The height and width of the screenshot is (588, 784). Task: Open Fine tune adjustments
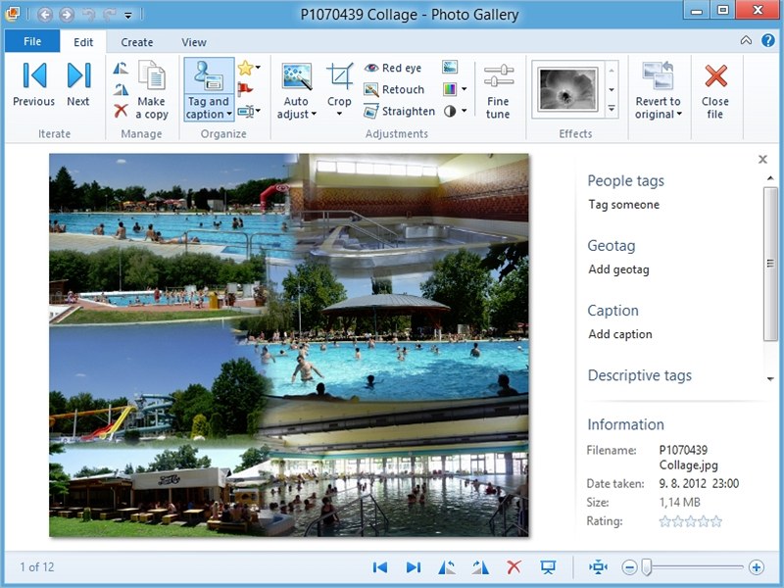pyautogui.click(x=498, y=91)
